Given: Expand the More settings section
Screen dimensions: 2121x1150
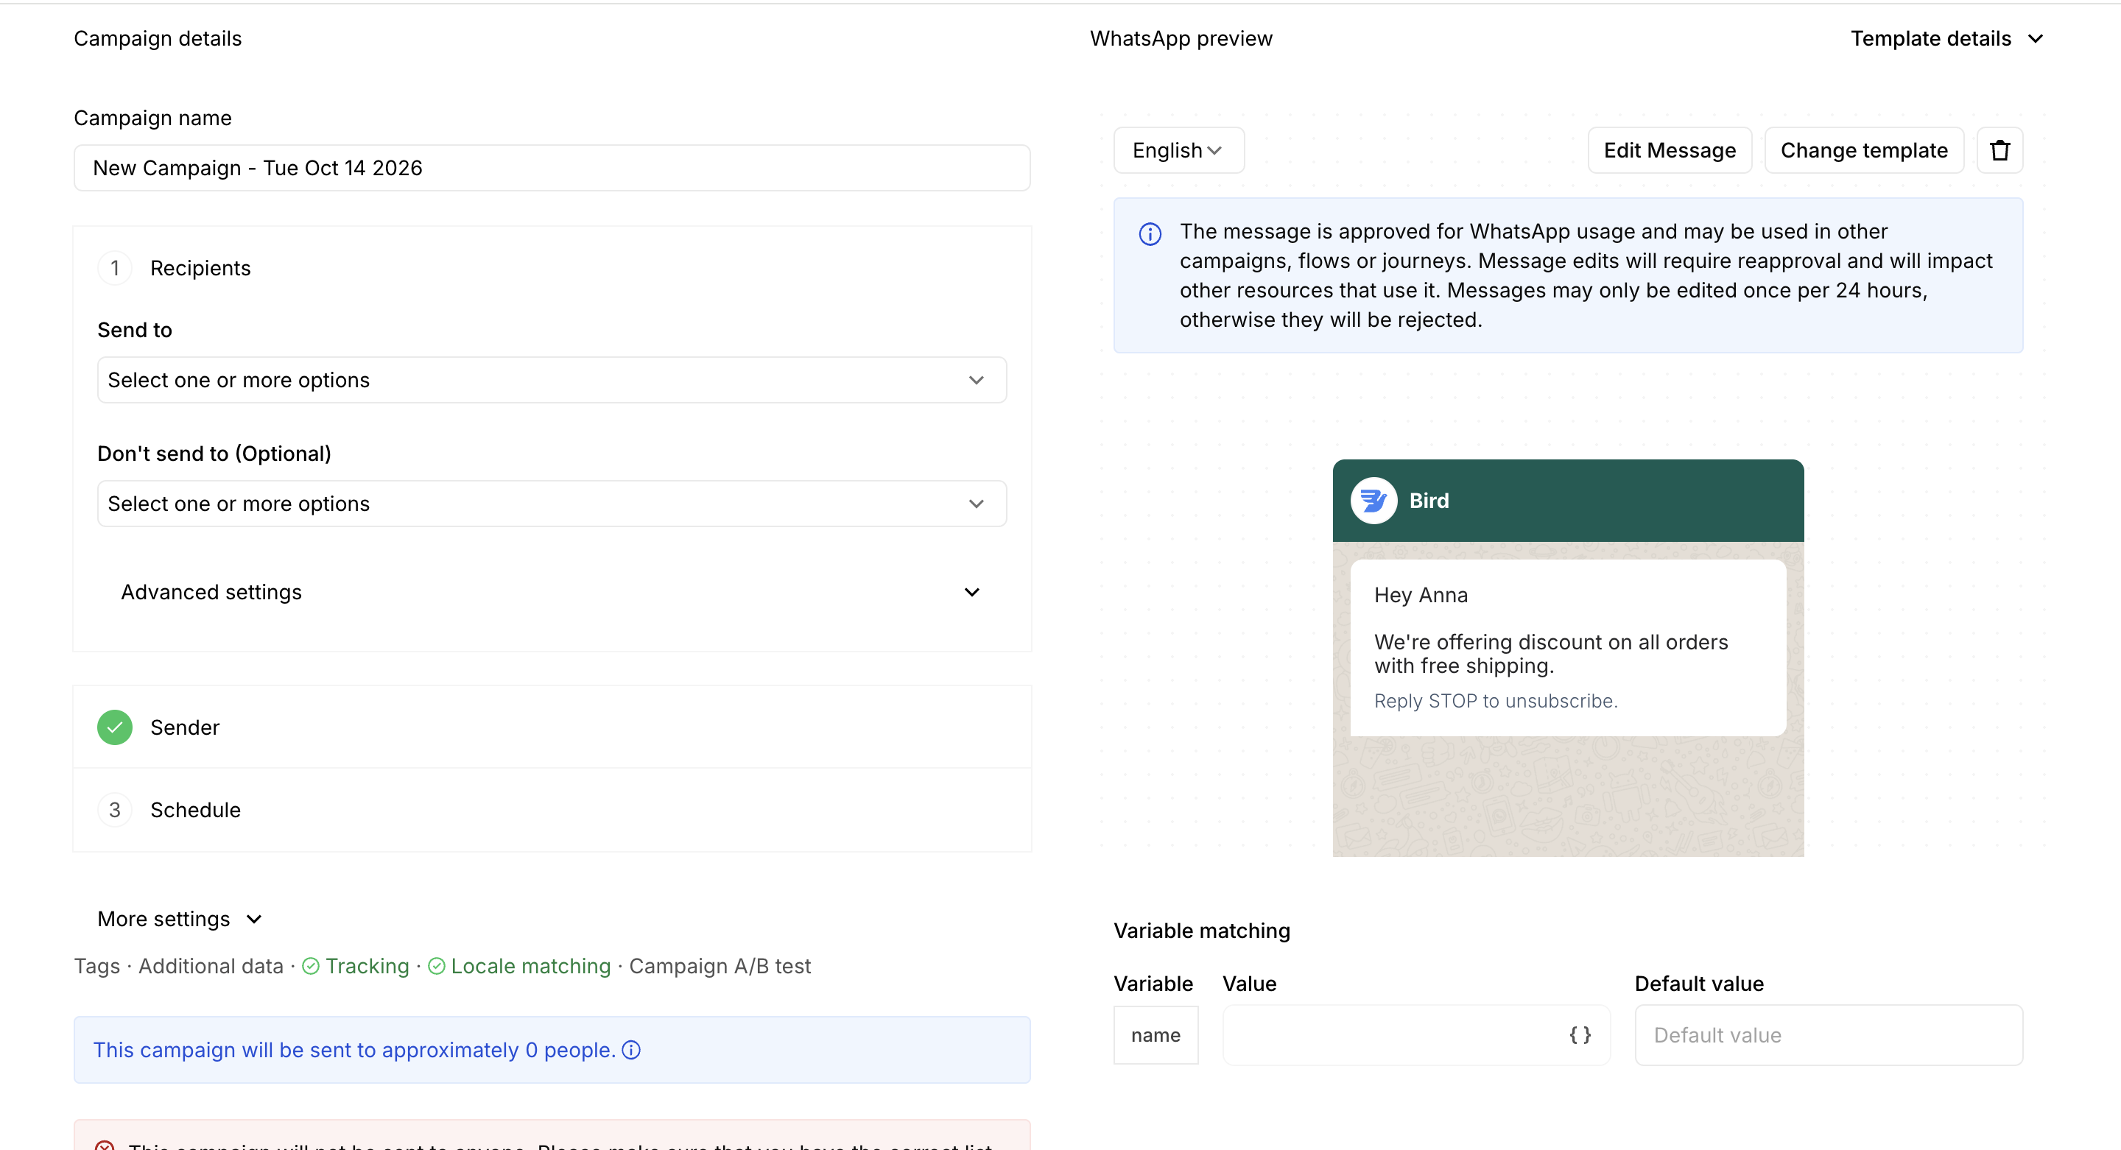Looking at the screenshot, I should coord(180,919).
